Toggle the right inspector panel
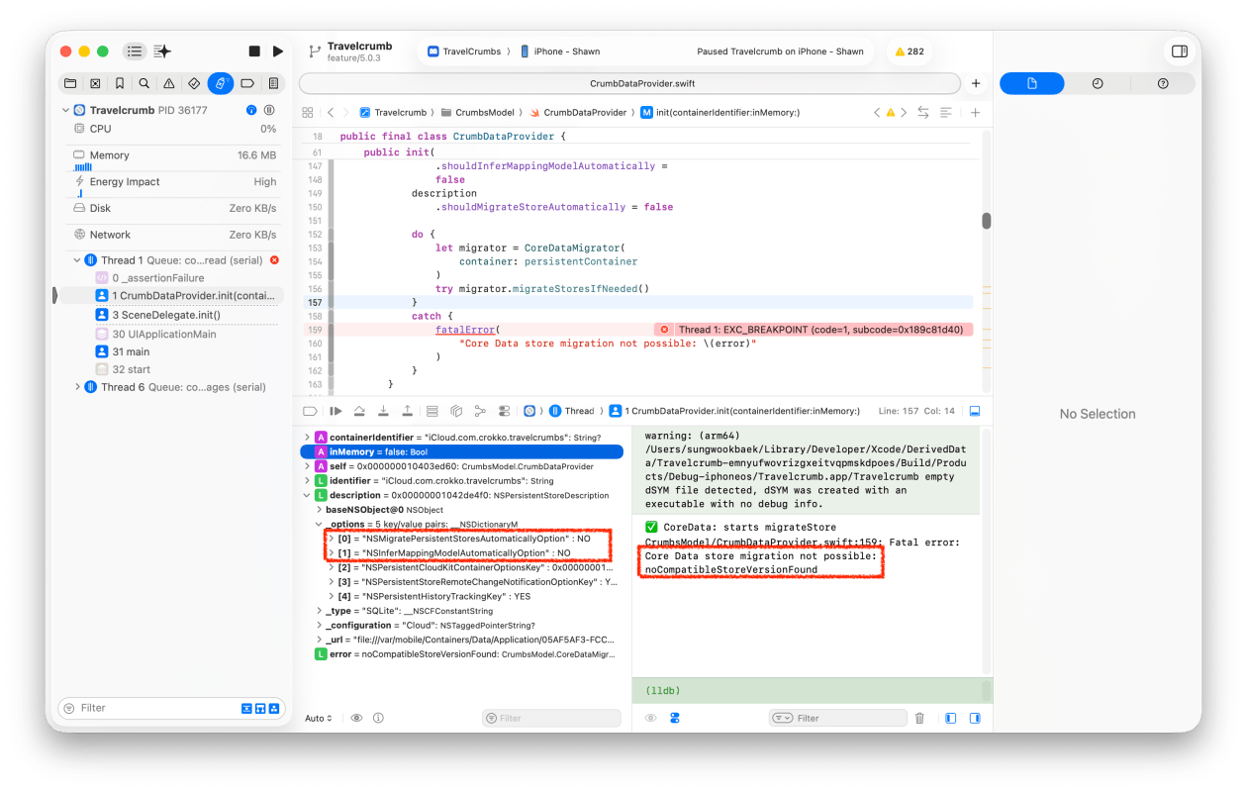 click(x=1179, y=51)
